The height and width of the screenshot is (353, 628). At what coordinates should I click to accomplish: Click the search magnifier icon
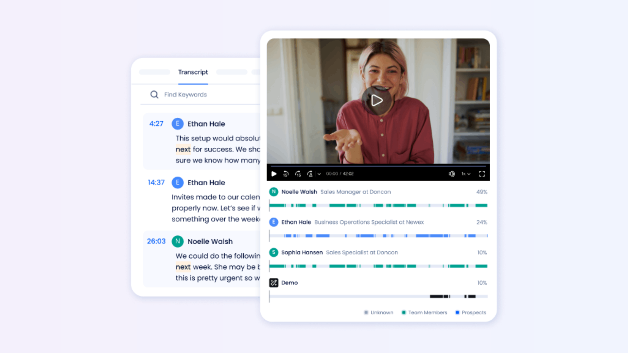tap(154, 94)
